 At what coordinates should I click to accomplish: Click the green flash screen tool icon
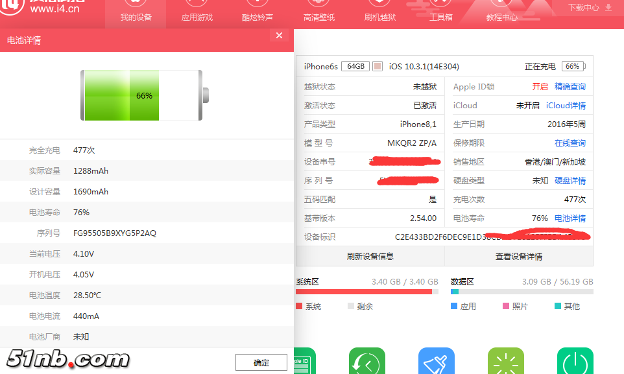(x=506, y=361)
